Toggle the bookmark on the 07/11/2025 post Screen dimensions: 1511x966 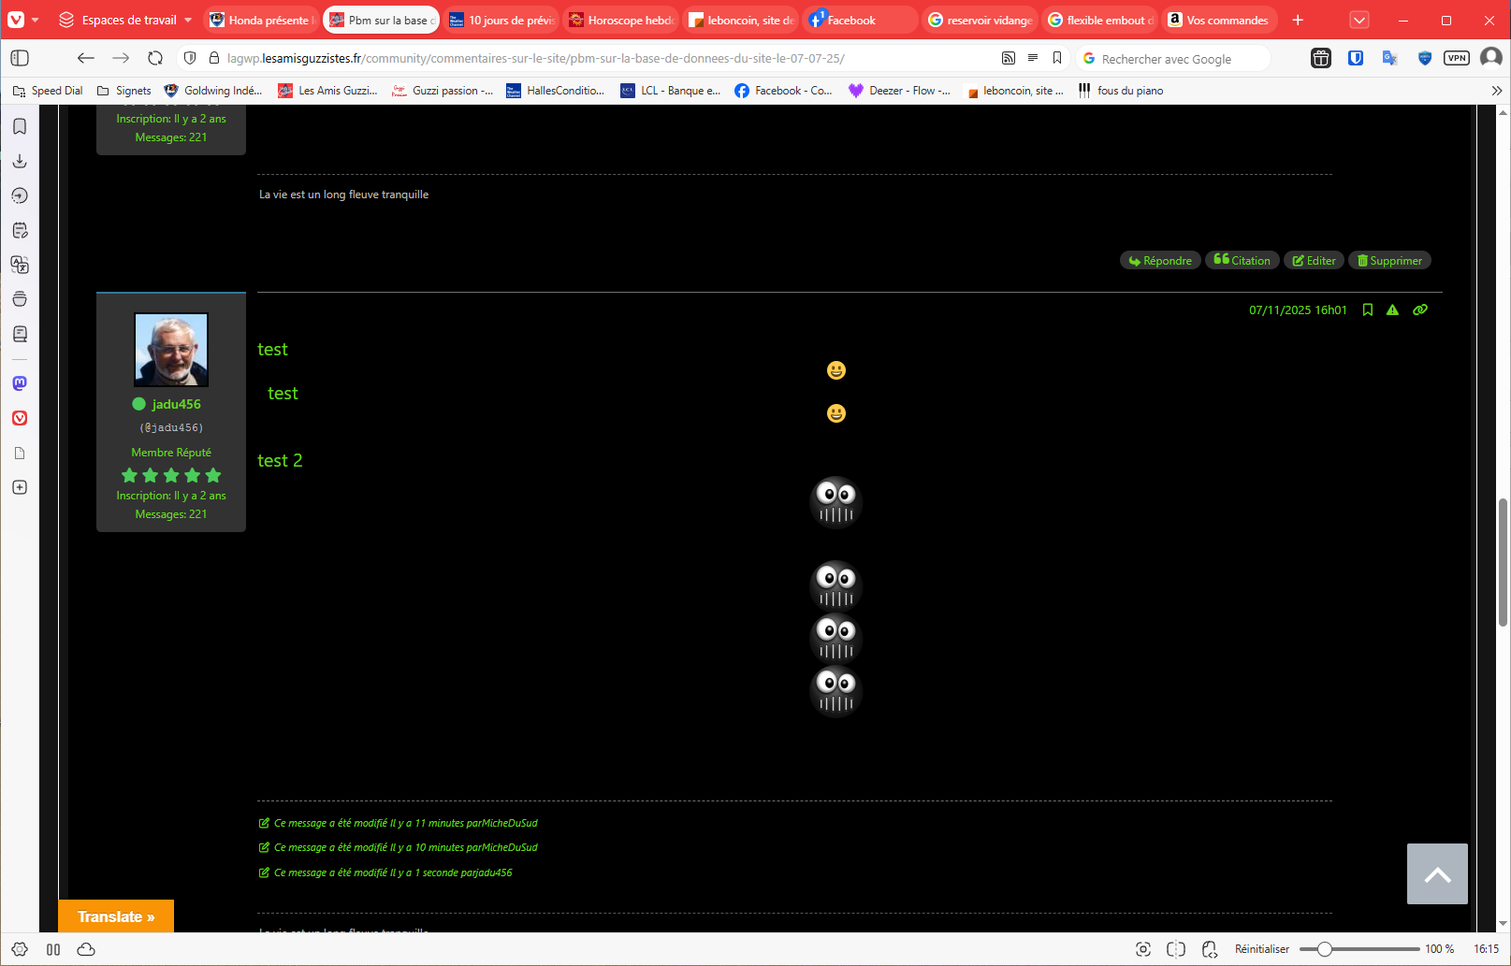1368,310
